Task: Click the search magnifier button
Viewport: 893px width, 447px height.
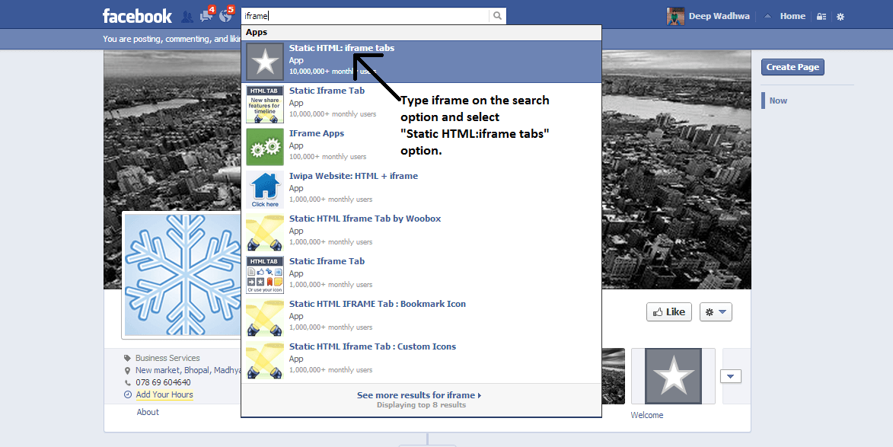Action: pyautogui.click(x=497, y=16)
